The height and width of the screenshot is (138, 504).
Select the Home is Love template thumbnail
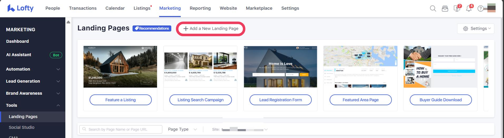[280, 67]
